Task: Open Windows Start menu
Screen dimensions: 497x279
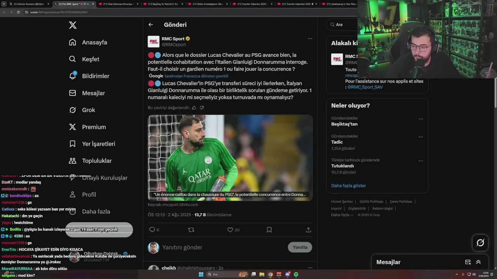Action: [201, 274]
